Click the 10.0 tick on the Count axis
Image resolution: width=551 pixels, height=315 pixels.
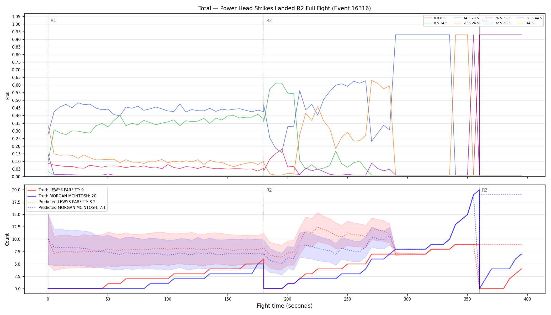(16, 239)
